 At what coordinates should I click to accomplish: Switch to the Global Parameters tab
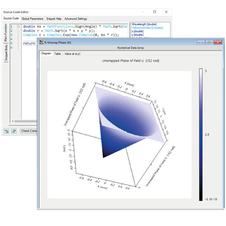pyautogui.click(x=33, y=19)
